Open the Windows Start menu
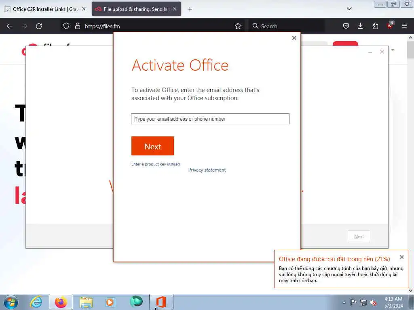Image resolution: width=414 pixels, height=310 pixels. [x=11, y=302]
